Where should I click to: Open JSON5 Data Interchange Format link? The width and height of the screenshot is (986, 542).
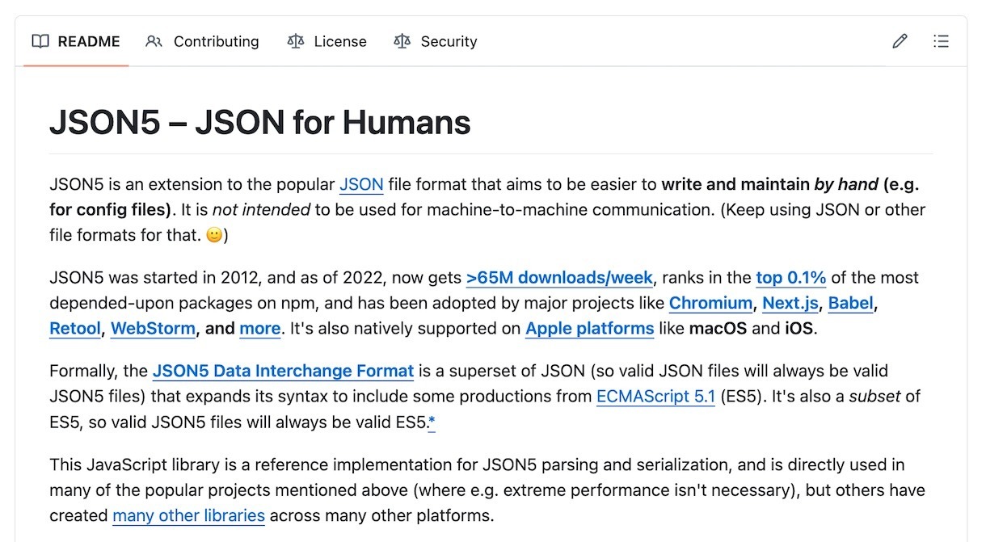point(283,372)
